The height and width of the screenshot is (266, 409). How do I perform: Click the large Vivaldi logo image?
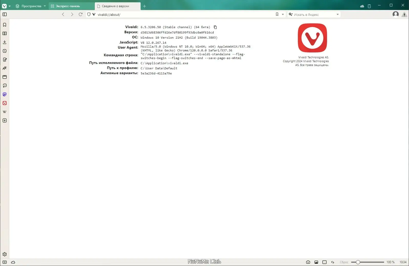312,38
